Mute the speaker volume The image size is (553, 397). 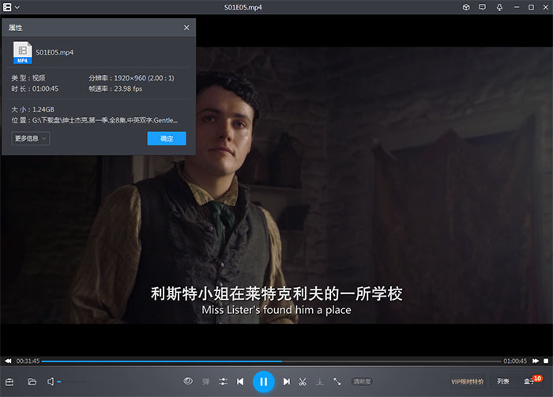(x=51, y=382)
